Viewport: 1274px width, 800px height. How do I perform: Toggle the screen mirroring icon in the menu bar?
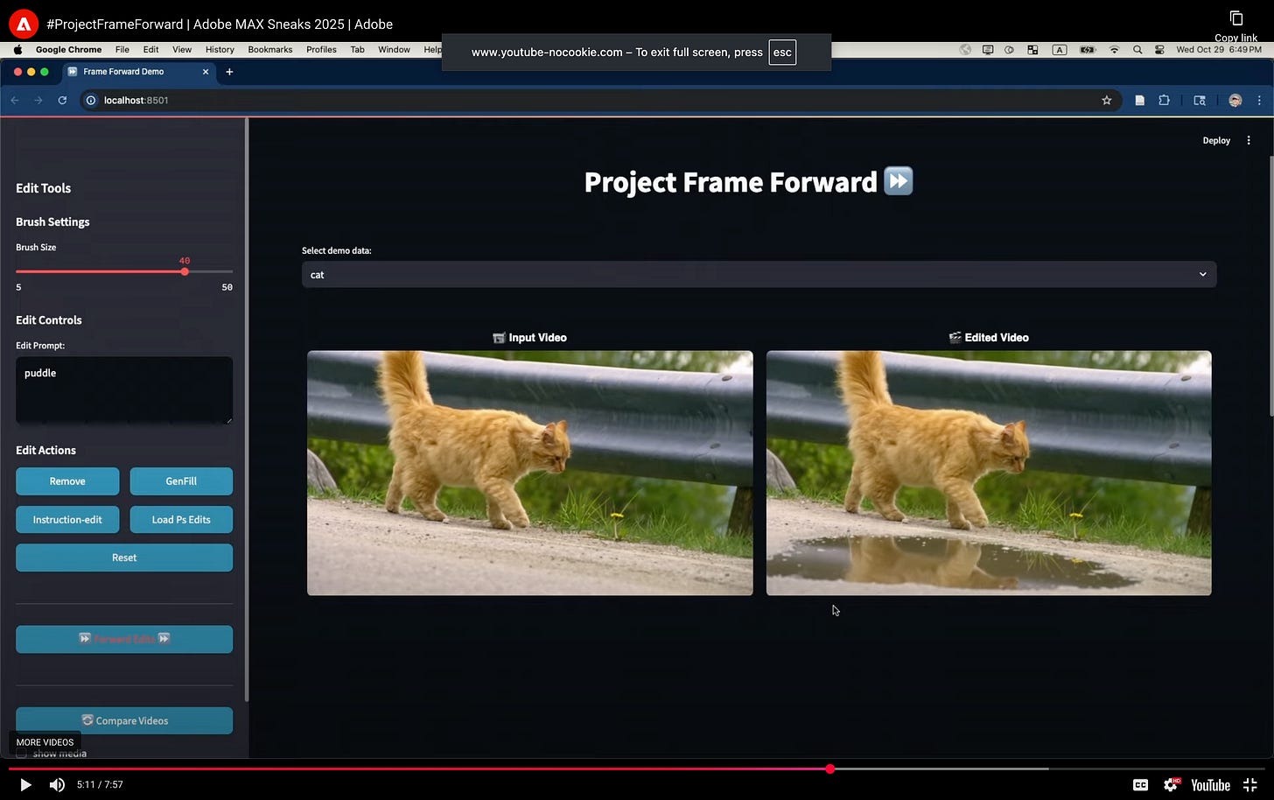988,50
